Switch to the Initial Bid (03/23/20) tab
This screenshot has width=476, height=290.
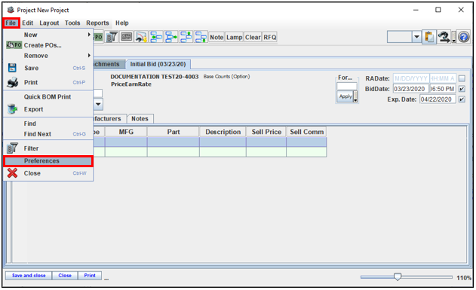(x=158, y=64)
